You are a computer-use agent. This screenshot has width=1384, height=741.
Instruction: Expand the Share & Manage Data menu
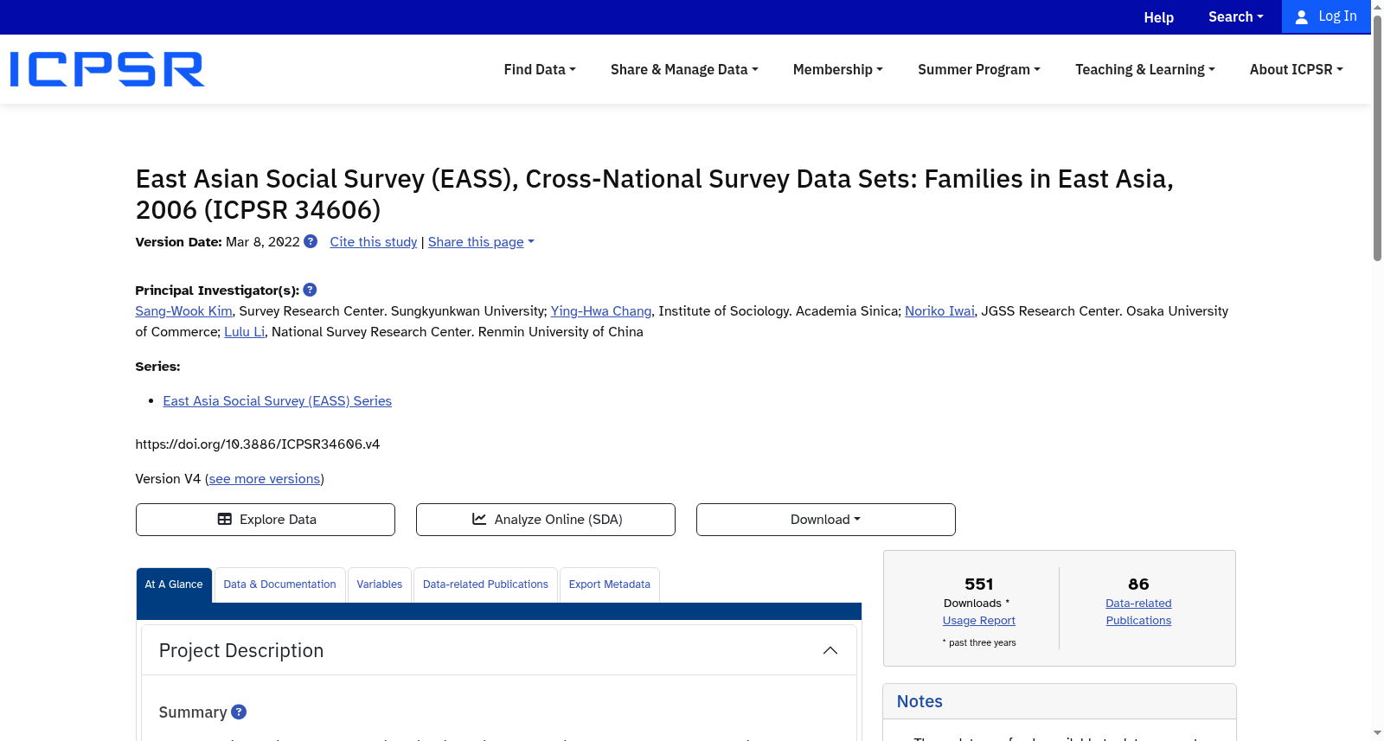(684, 69)
